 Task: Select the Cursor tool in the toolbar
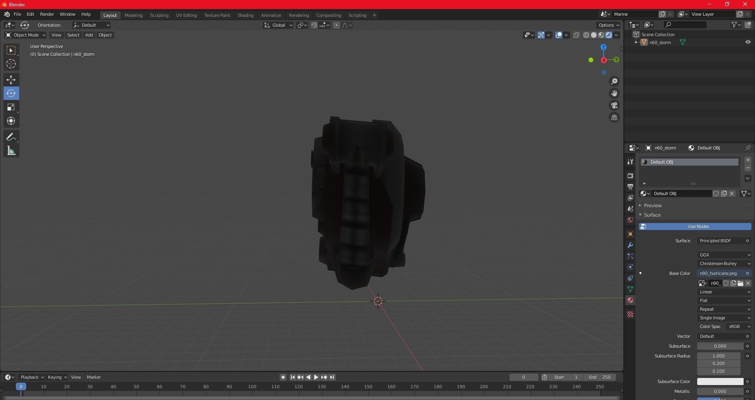click(x=11, y=64)
